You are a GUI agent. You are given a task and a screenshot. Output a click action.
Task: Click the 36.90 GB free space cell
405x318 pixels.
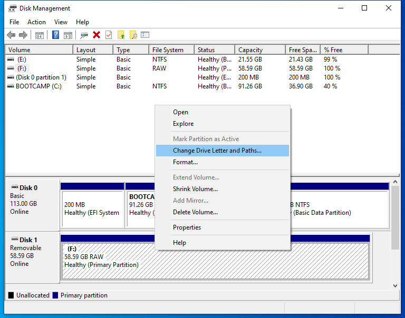[x=301, y=86]
